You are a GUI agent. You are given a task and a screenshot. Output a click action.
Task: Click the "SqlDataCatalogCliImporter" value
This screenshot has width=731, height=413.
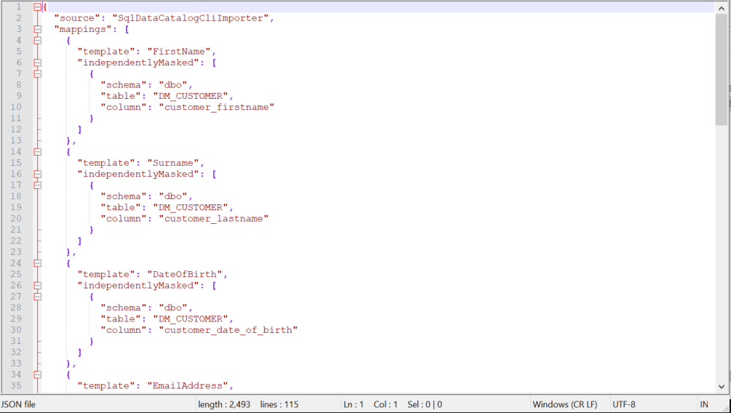point(191,18)
